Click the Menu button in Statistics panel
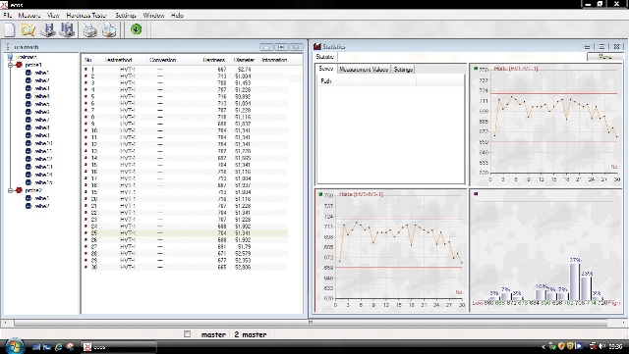629x354 pixels. tap(604, 57)
